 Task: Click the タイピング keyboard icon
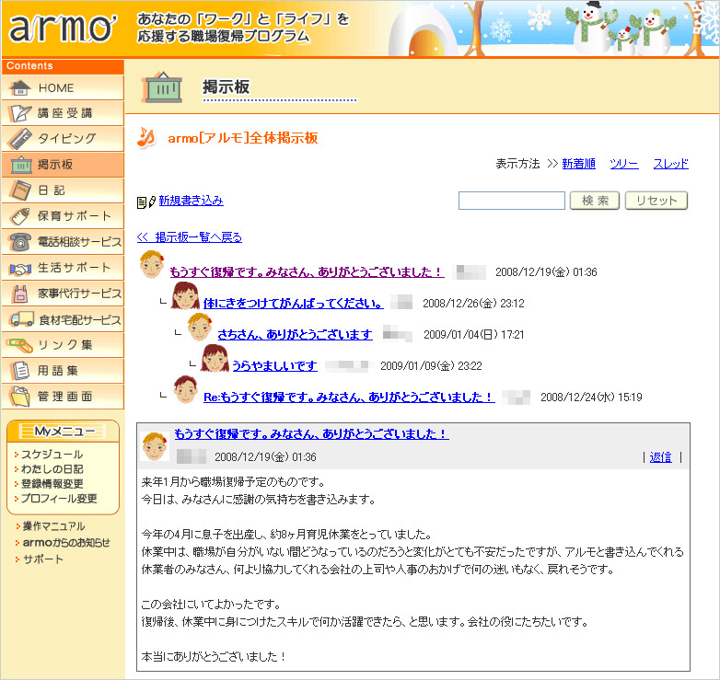point(20,139)
